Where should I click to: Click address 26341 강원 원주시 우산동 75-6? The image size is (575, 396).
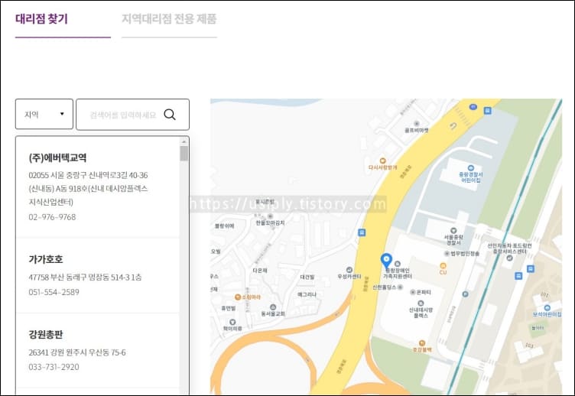coord(77,352)
